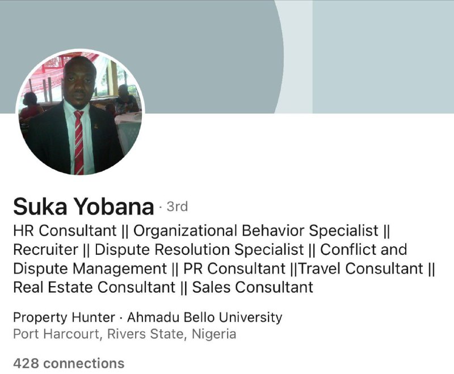
Task: Select Property Hunter company text
Action: (64, 317)
